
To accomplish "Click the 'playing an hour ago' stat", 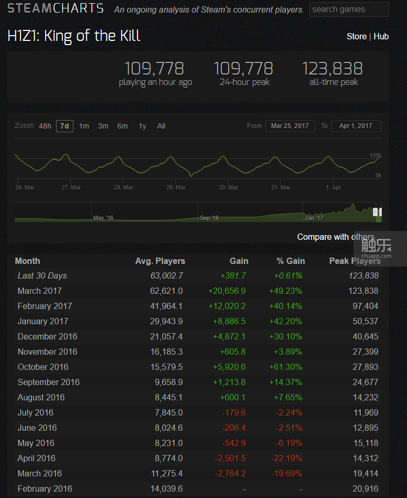I will 155,73.
